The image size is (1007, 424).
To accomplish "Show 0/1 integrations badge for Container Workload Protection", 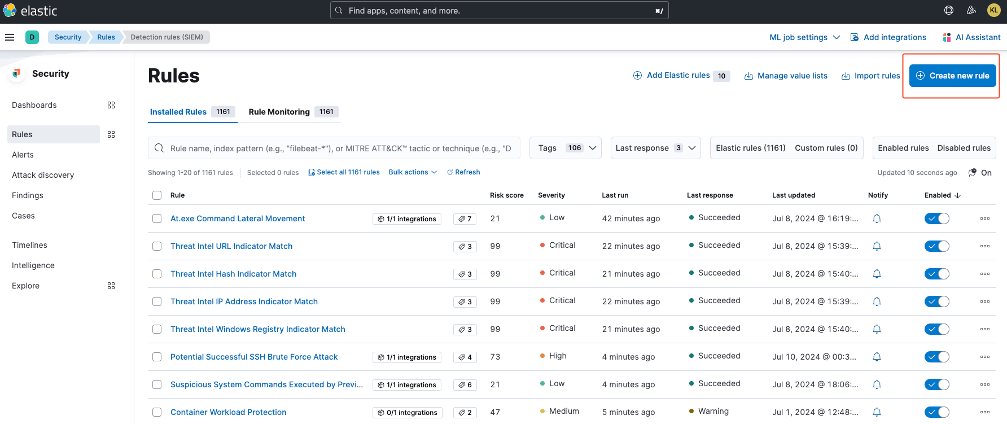I will coord(407,413).
